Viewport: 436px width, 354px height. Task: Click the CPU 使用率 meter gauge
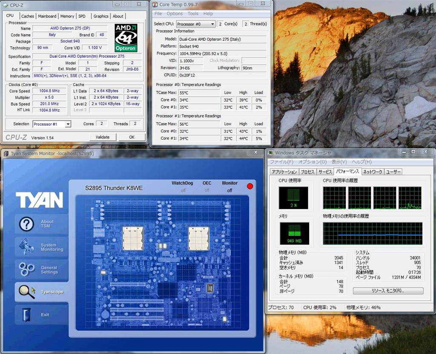(x=294, y=198)
